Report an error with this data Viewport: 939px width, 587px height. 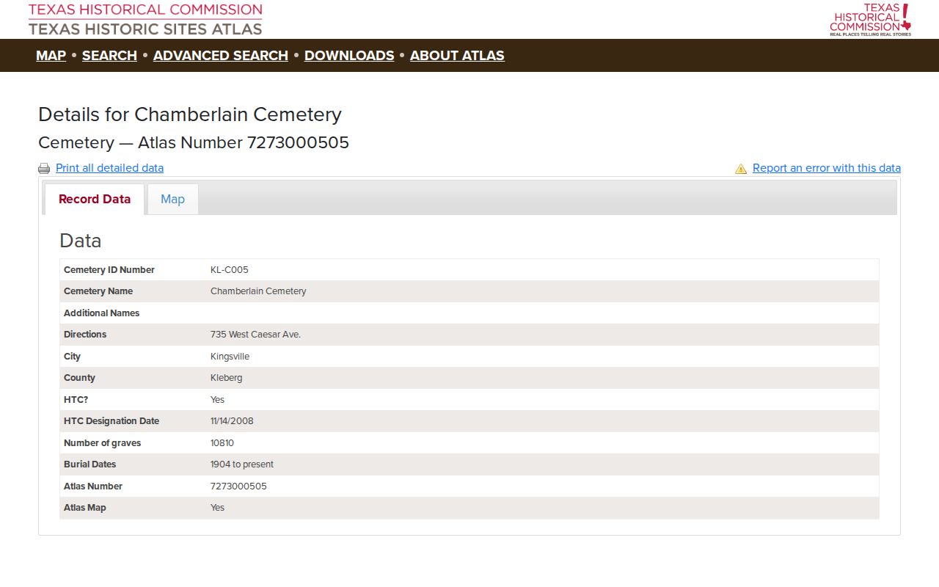pos(827,168)
